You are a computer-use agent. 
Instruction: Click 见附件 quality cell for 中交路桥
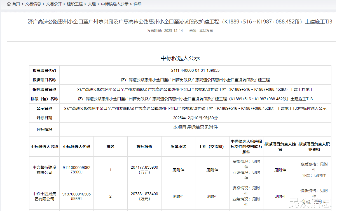[178, 170]
